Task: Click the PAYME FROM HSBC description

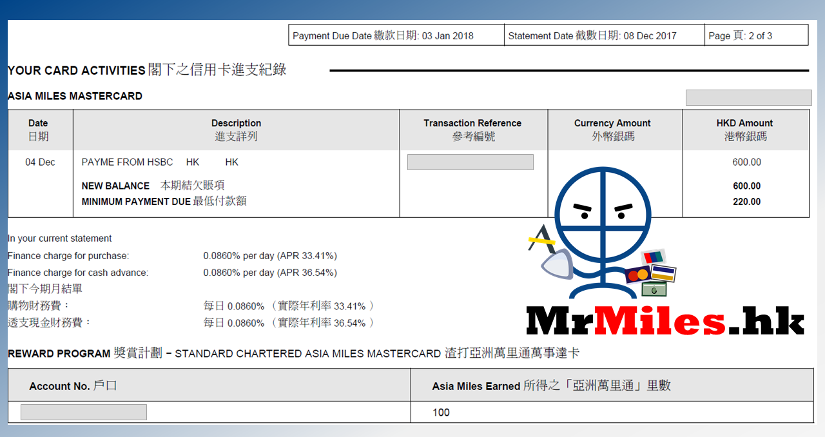Action: (160, 162)
